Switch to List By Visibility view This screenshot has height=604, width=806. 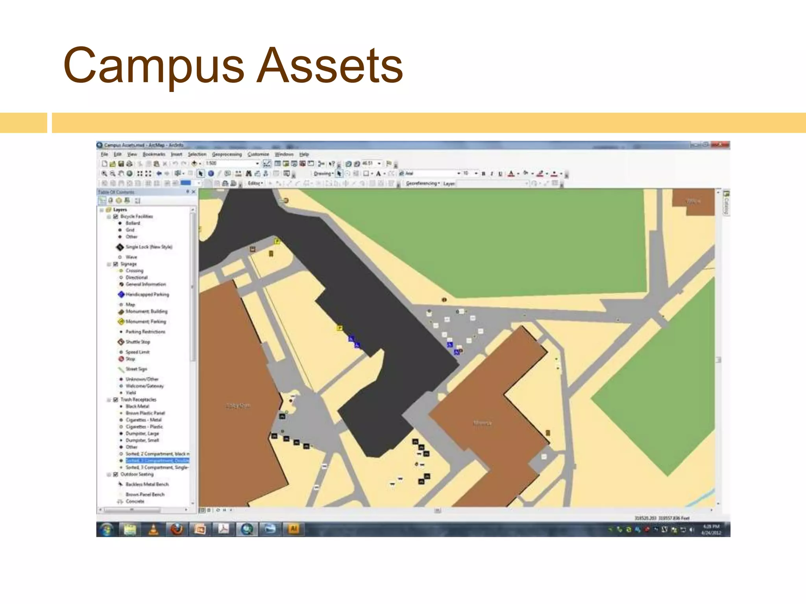point(119,201)
